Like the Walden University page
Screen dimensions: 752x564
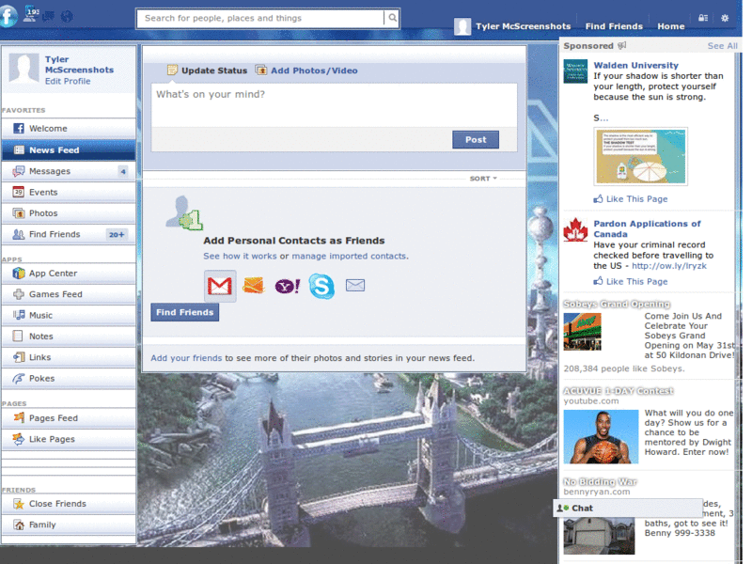pyautogui.click(x=630, y=198)
